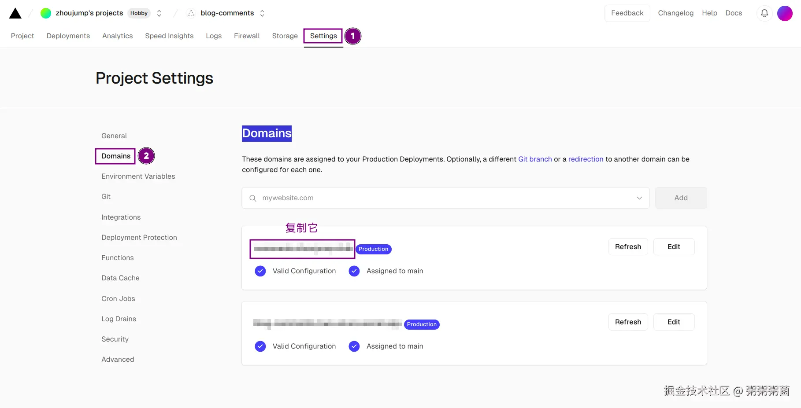This screenshot has width=801, height=408.
Task: Open the notifications bell
Action: pyautogui.click(x=764, y=13)
